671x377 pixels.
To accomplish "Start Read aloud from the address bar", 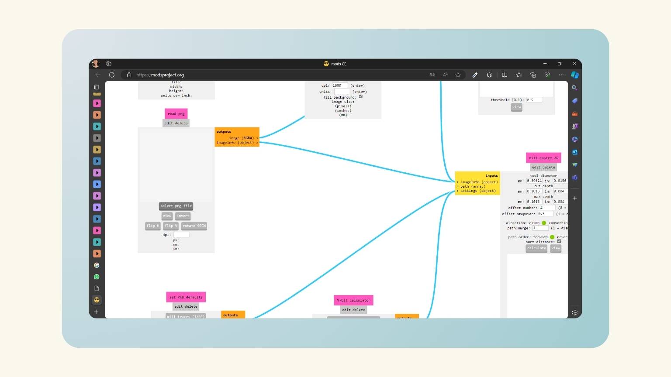I will point(445,75).
